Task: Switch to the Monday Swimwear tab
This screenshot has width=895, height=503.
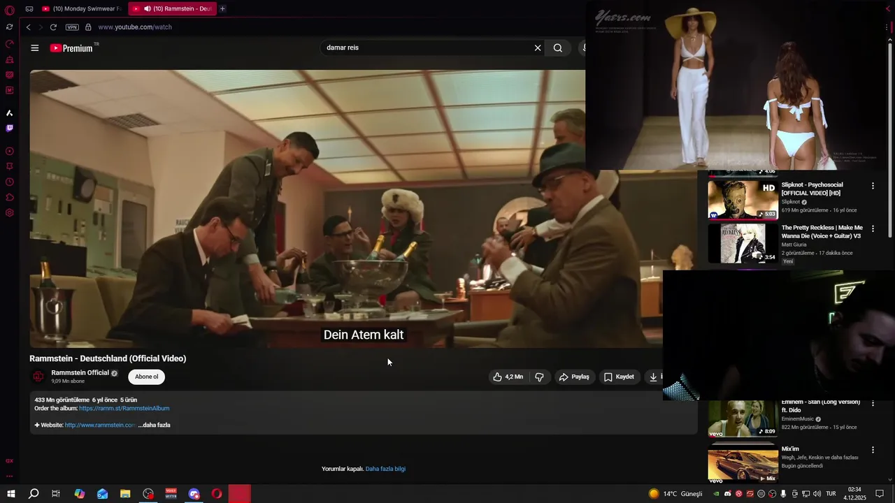Action: (80, 9)
